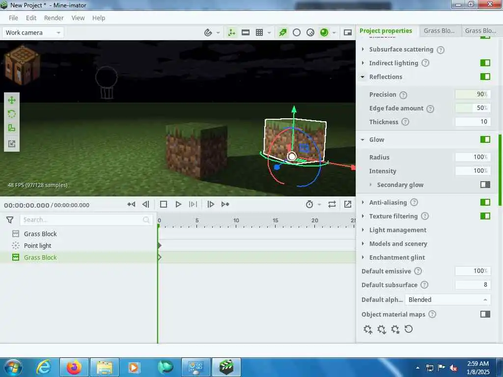The height and width of the screenshot is (377, 503).
Task: Collapse the Glow section
Action: click(363, 140)
